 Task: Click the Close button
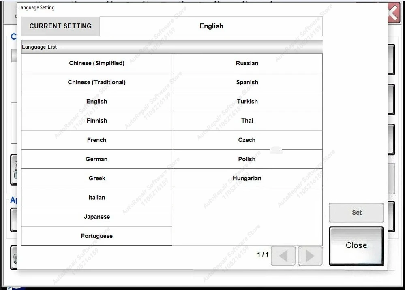(x=356, y=245)
